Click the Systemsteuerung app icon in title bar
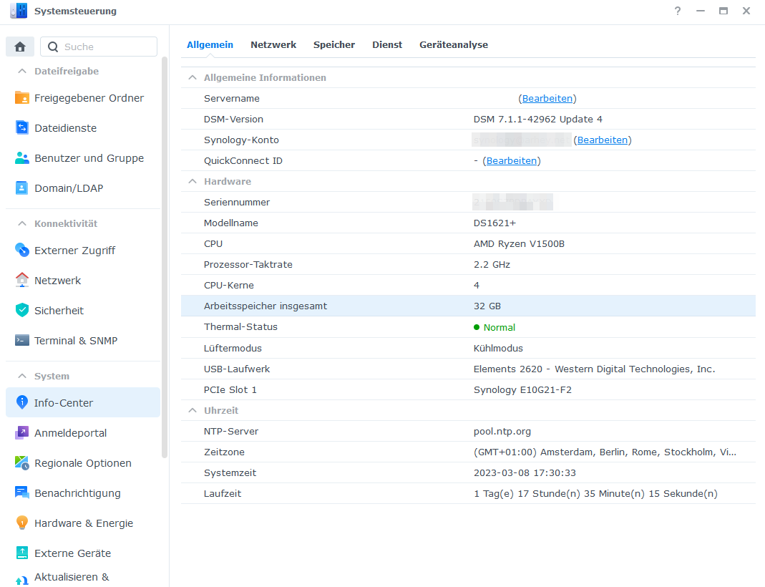Viewport: 765px width, 587px height. (19, 11)
